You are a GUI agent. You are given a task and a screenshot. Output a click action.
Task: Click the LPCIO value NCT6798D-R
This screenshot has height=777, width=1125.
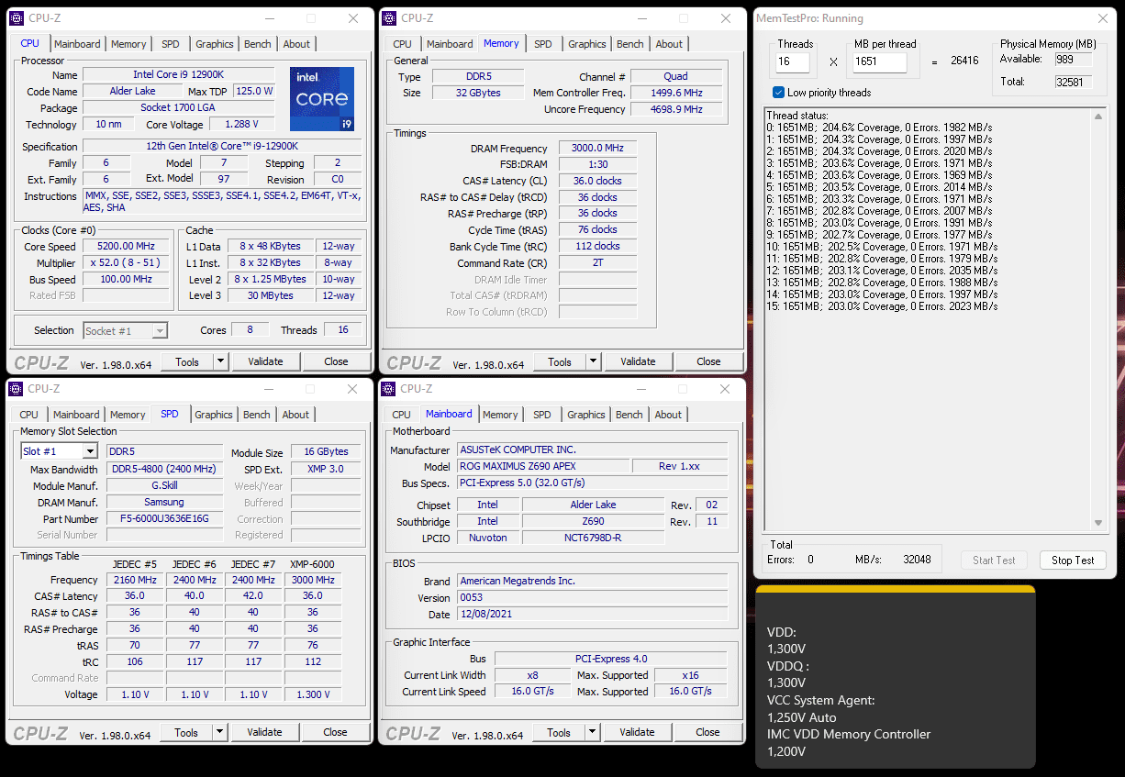pos(593,538)
